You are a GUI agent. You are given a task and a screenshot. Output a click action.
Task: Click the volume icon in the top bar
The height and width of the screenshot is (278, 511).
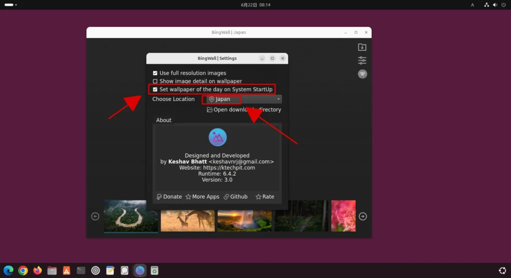(495, 5)
